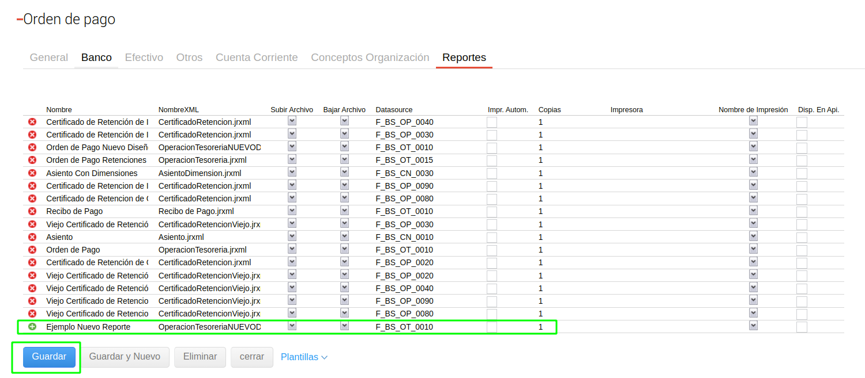This screenshot has height=378, width=865.
Task: Open the Plantillas dropdown link
Action: [x=304, y=357]
